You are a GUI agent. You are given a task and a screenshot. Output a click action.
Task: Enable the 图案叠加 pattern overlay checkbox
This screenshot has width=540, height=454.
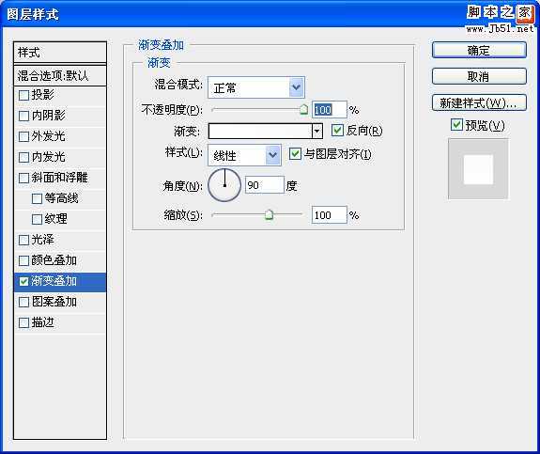point(23,303)
